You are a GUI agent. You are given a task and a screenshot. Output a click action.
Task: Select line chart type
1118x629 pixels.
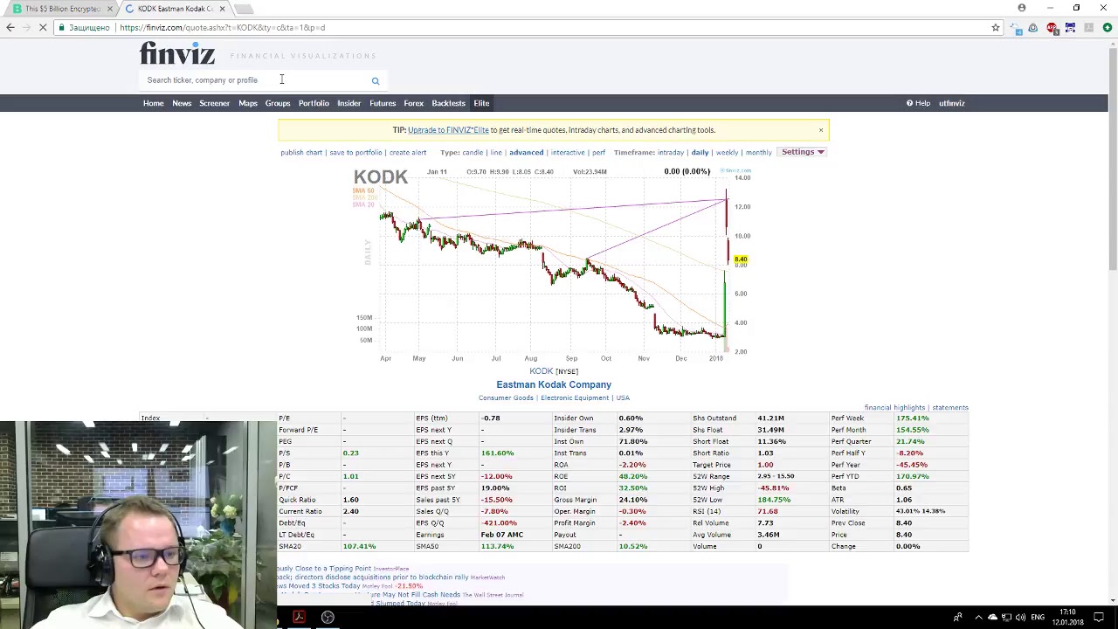(x=496, y=153)
